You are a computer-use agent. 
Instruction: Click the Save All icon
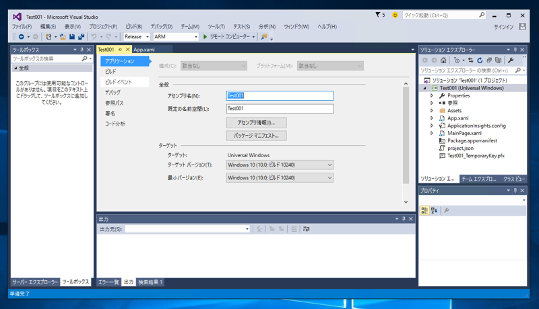pos(81,37)
